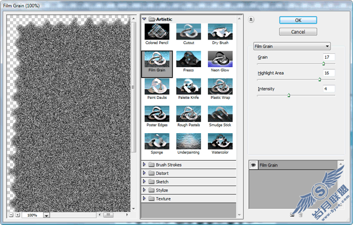Click OK to apply Film Grain
This screenshot has width=353, height=225.
(298, 20)
